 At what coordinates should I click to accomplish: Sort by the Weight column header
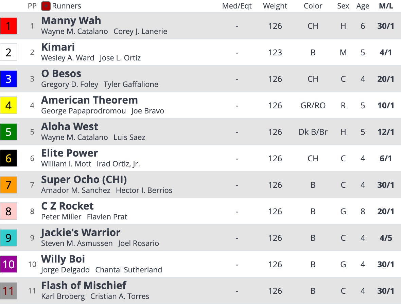pyautogui.click(x=275, y=6)
